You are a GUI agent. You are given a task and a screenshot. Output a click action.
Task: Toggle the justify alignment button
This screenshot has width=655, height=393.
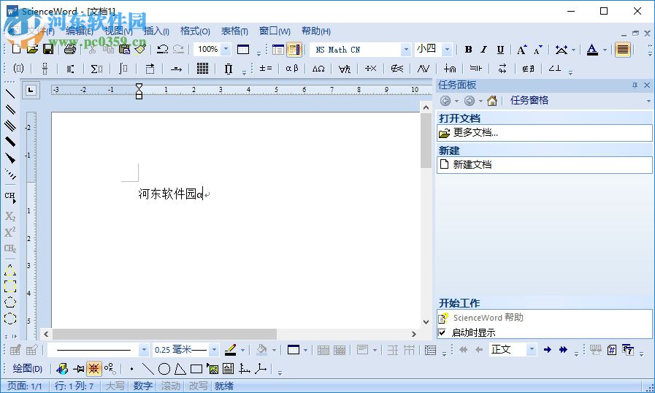click(x=622, y=50)
